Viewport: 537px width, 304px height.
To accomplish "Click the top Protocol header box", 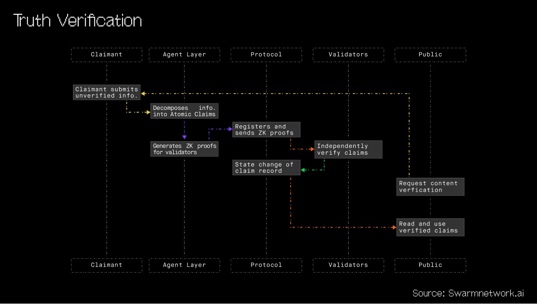I will click(x=266, y=55).
